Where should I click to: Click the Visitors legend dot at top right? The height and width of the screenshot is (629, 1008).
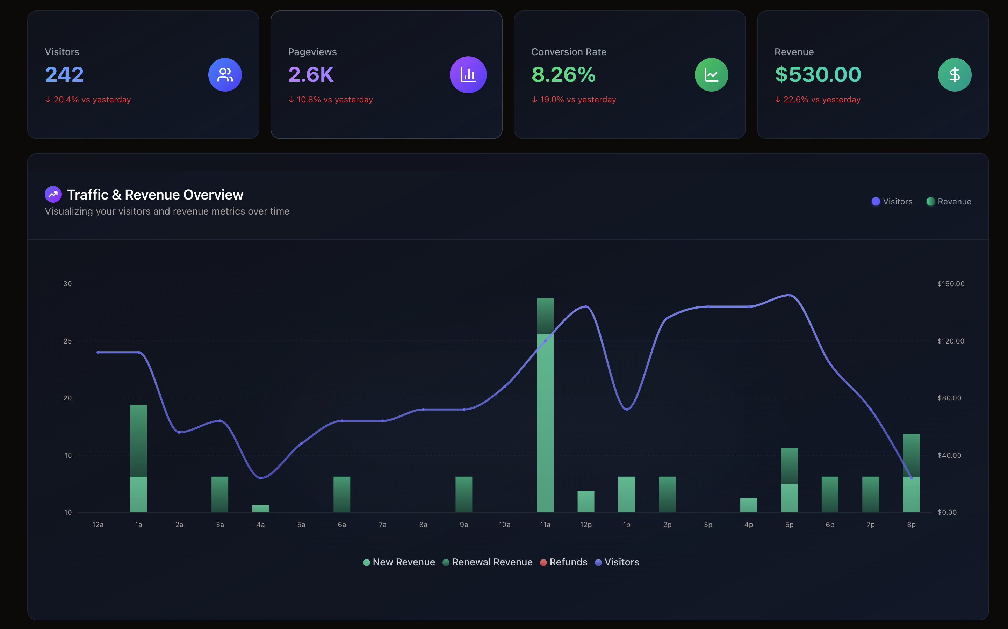point(876,201)
